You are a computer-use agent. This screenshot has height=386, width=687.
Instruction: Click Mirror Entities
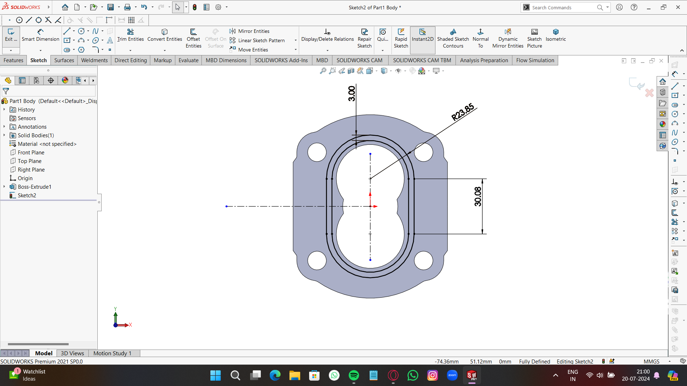250,31
